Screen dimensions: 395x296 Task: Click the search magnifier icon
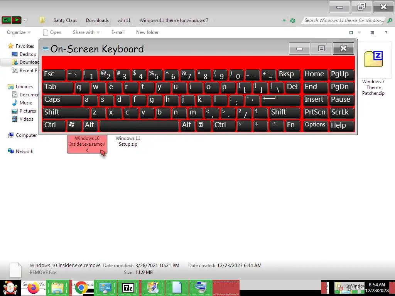pyautogui.click(x=390, y=20)
